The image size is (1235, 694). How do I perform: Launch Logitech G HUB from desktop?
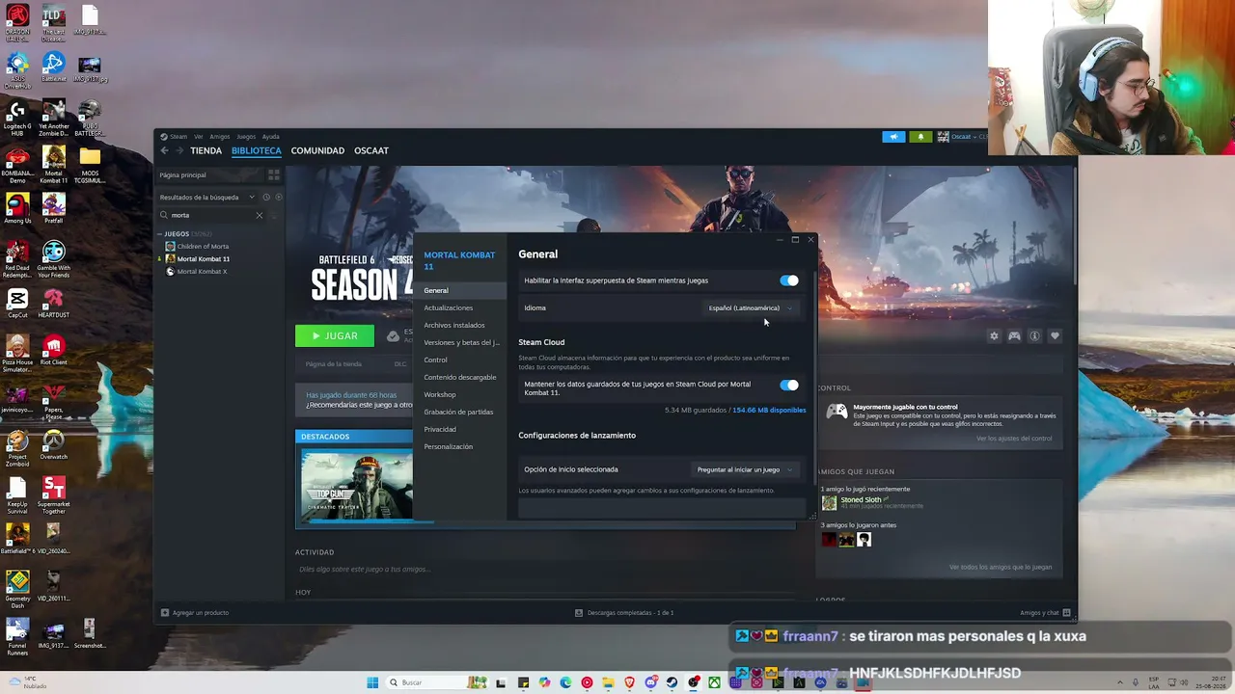pos(17,117)
